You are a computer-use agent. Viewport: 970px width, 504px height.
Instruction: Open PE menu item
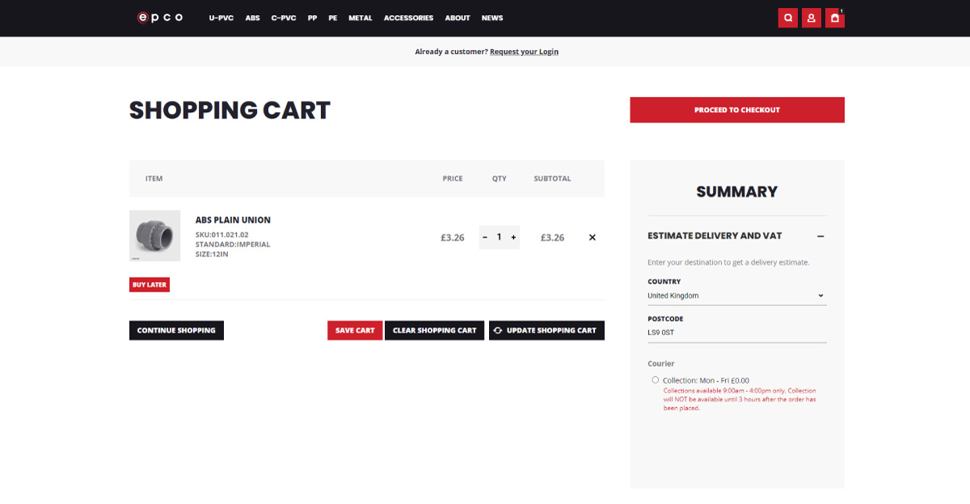pos(333,18)
